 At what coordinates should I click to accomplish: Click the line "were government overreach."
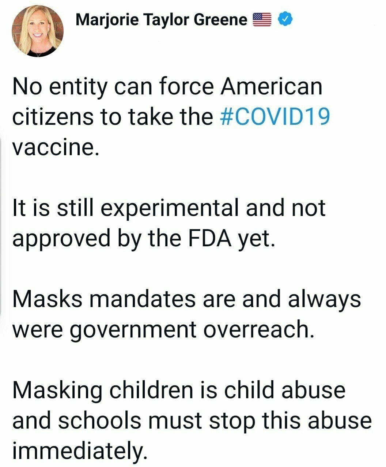(x=163, y=329)
